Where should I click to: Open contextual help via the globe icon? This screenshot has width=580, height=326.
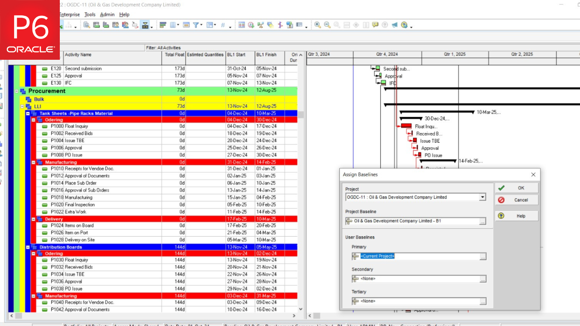click(403, 25)
